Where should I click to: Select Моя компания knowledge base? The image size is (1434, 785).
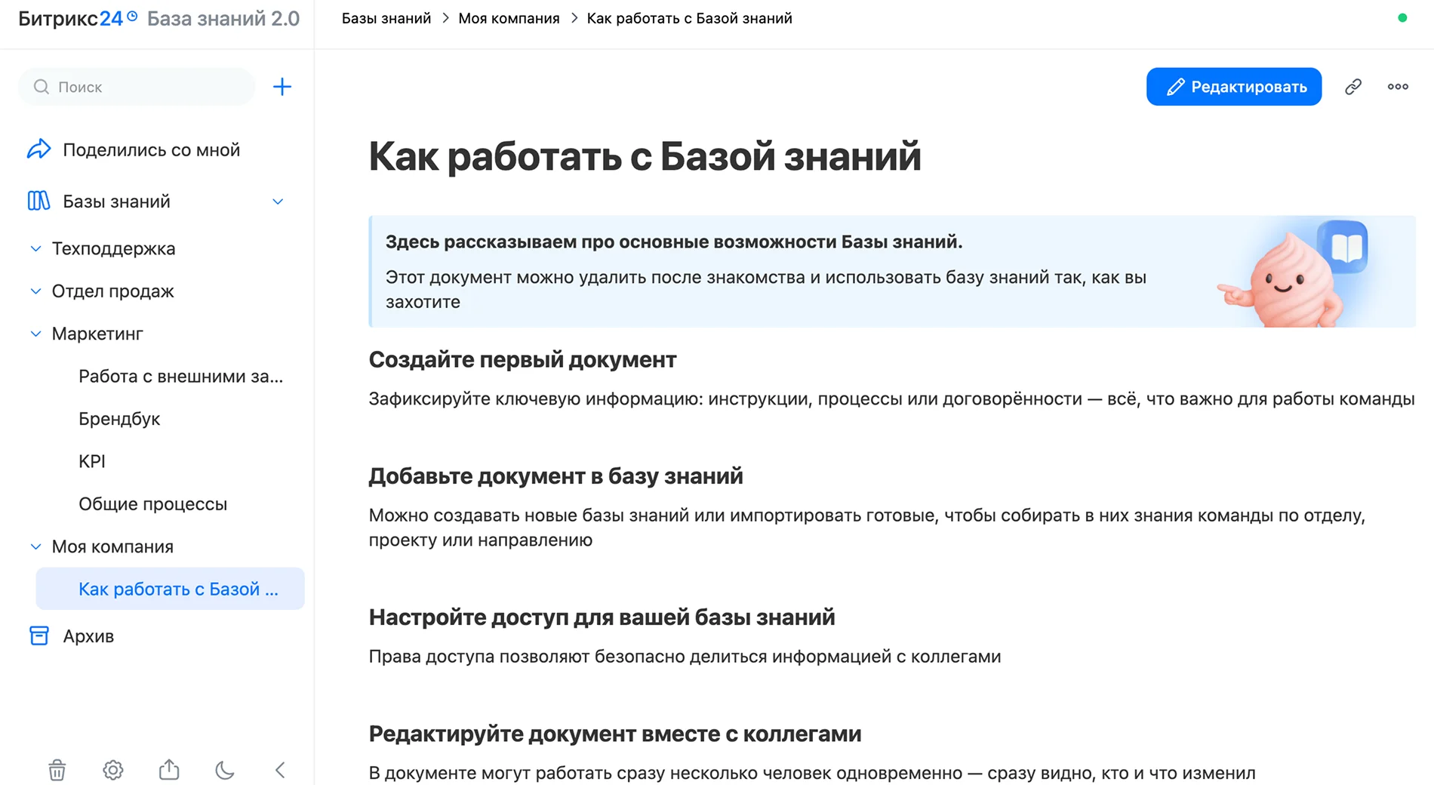pos(112,546)
